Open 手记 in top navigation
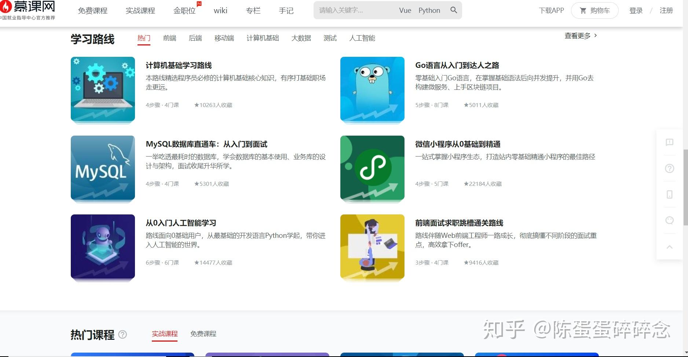The height and width of the screenshot is (357, 688). (286, 11)
